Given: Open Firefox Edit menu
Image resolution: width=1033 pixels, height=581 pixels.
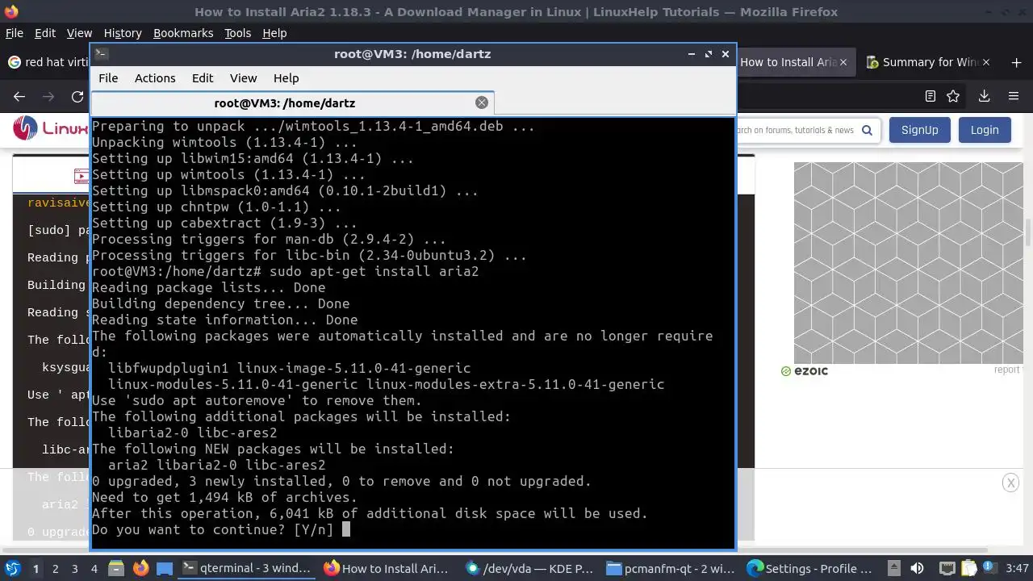Looking at the screenshot, I should click(45, 33).
